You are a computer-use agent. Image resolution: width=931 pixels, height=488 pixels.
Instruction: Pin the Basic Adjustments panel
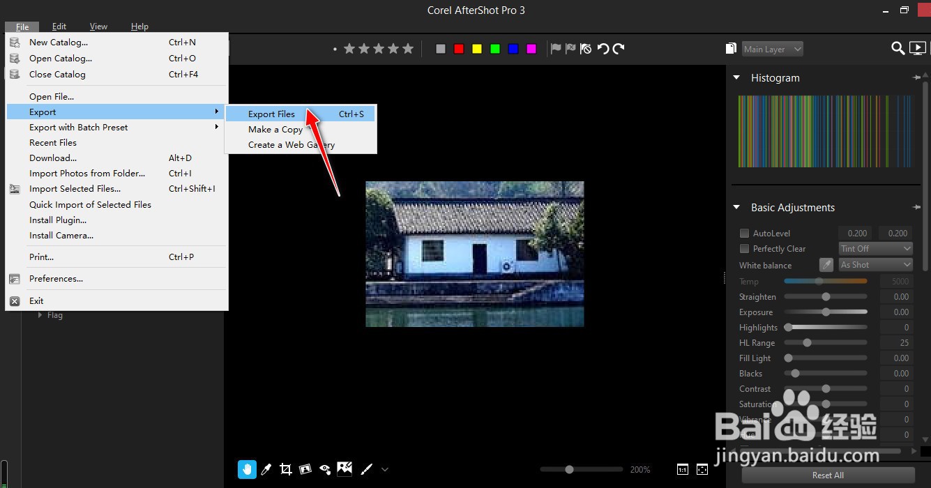(916, 208)
